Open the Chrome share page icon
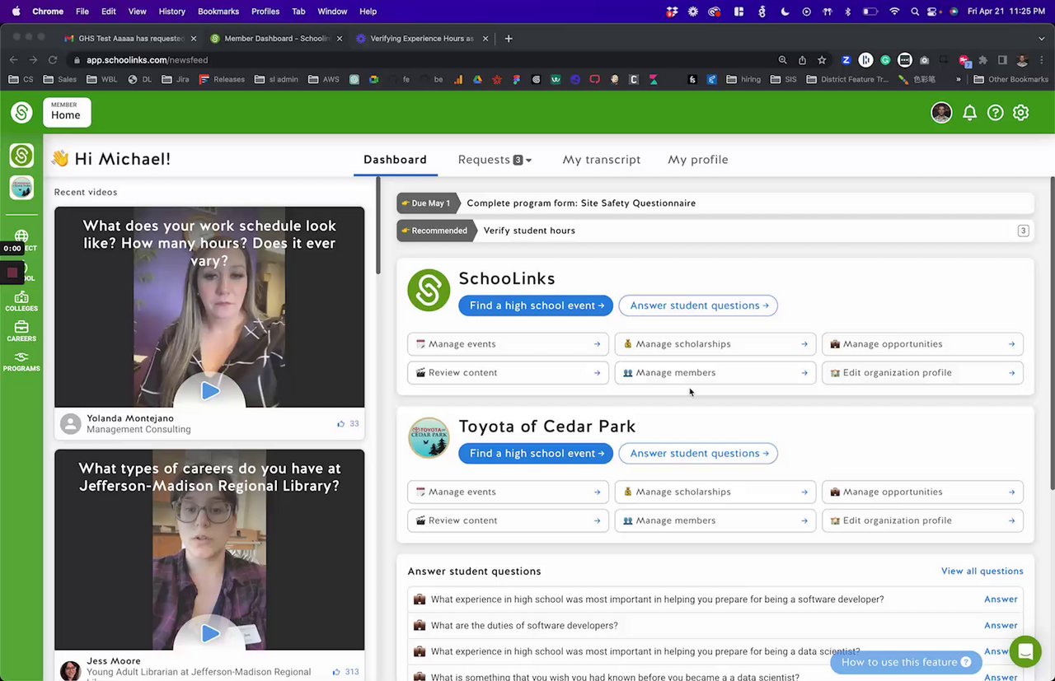Image resolution: width=1055 pixels, height=681 pixels. coord(802,60)
